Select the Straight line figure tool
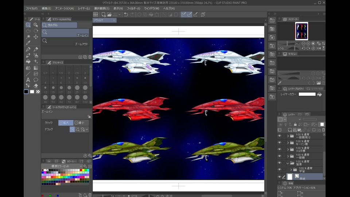 28,74
